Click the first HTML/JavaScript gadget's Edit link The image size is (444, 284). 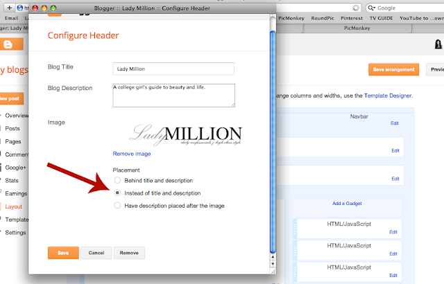pyautogui.click(x=393, y=232)
